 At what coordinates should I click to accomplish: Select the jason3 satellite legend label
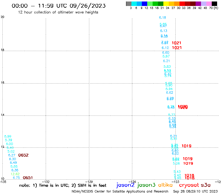(x=146, y=185)
